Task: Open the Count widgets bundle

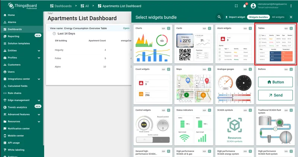Action: click(153, 85)
